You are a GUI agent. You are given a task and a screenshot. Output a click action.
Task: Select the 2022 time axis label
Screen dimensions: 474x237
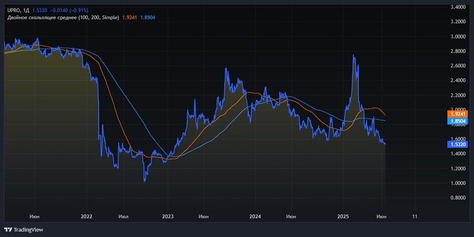87,217
